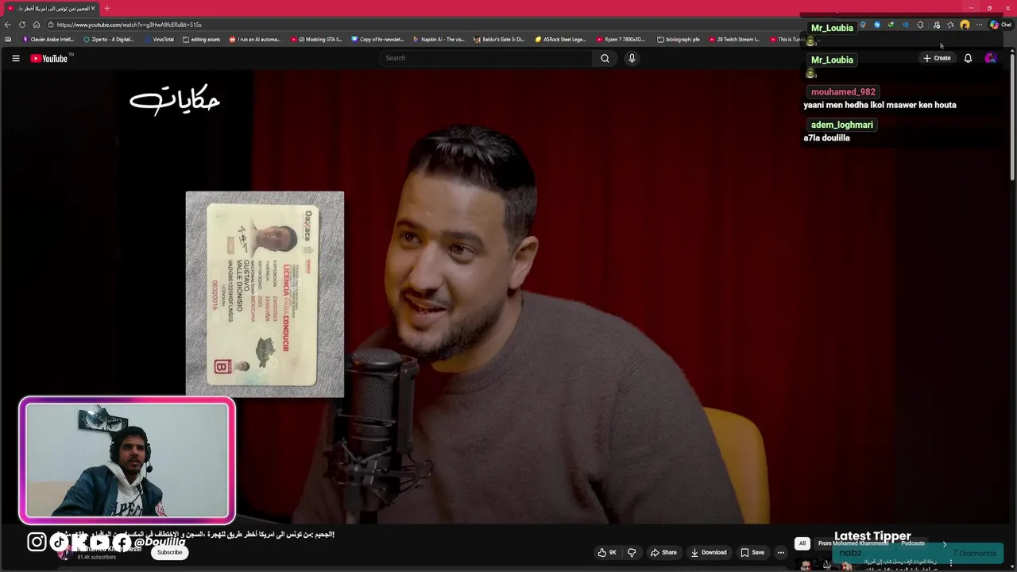Open the editing assets bookmark folder
Screen dimensions: 1017x572
coord(201,39)
